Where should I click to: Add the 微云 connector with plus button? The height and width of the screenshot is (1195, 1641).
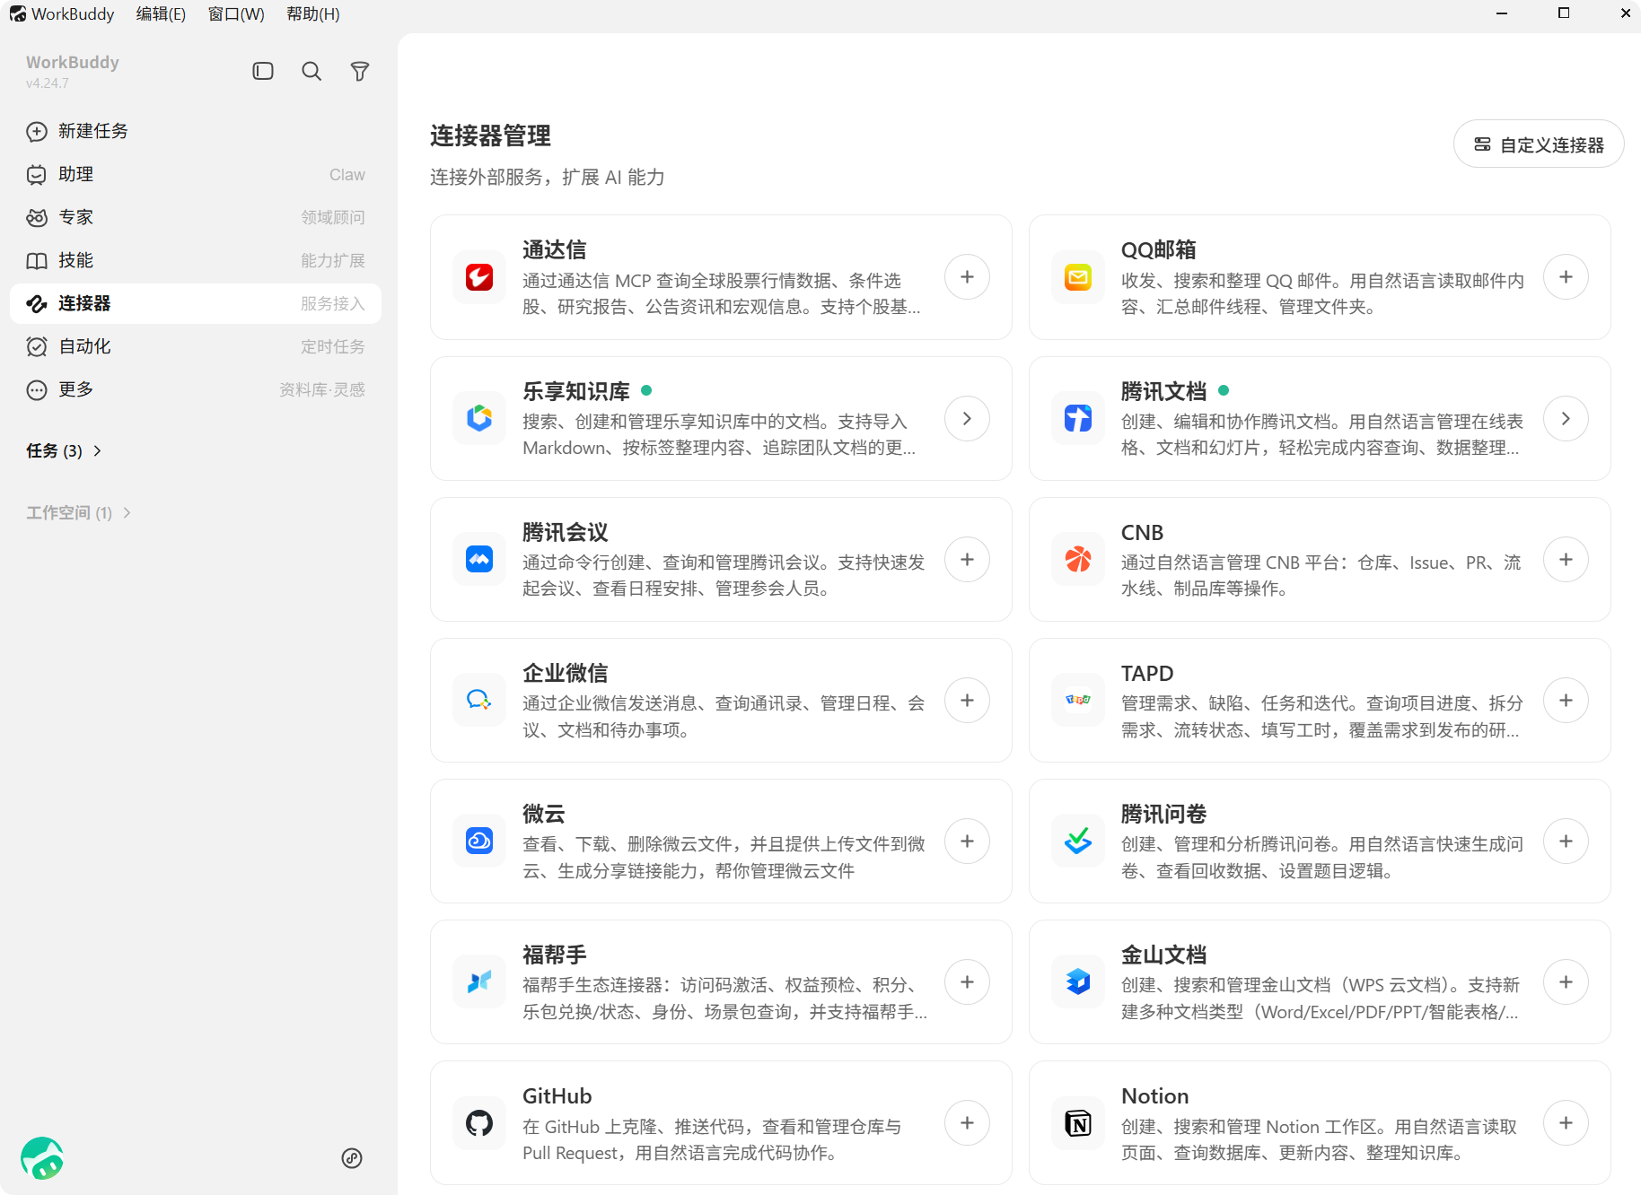click(967, 841)
